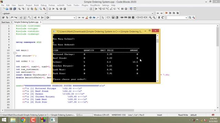Open Google Chrome from the taskbar

coord(23,120)
